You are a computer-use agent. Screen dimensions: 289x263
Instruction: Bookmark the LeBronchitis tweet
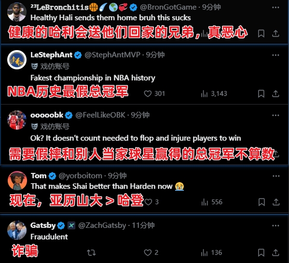coord(261,34)
